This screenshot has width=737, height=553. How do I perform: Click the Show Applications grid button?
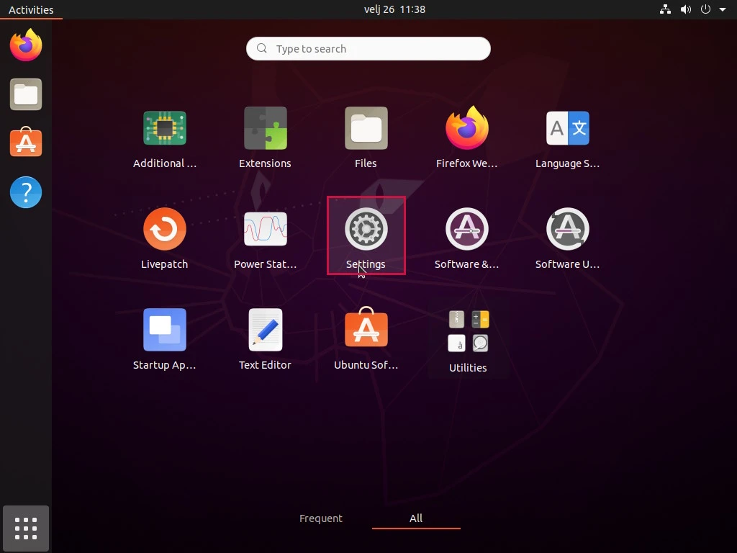tap(26, 529)
